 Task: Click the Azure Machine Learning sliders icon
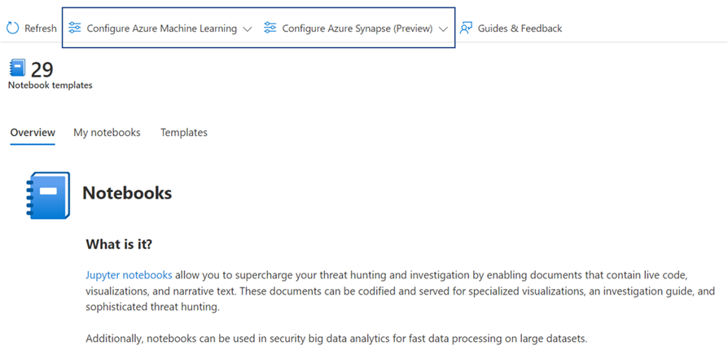coord(75,28)
